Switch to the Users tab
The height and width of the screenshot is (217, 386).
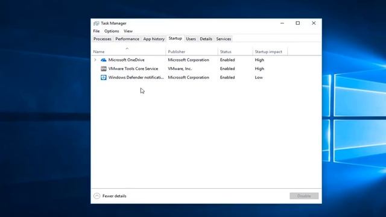click(191, 39)
